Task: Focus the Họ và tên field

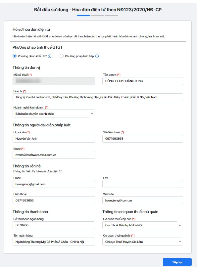Action: 54,139
